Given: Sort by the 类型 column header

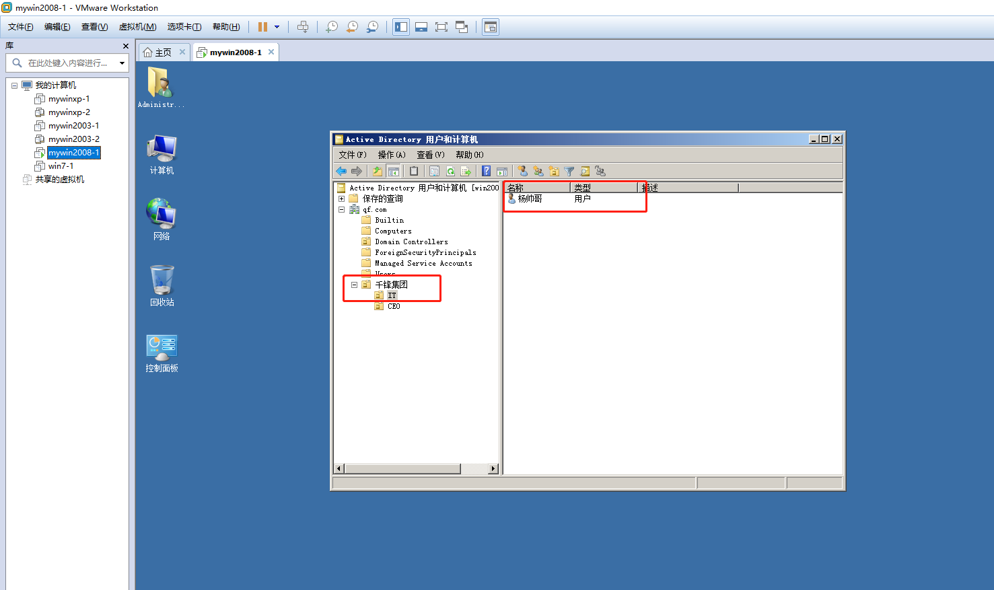Looking at the screenshot, I should 604,188.
